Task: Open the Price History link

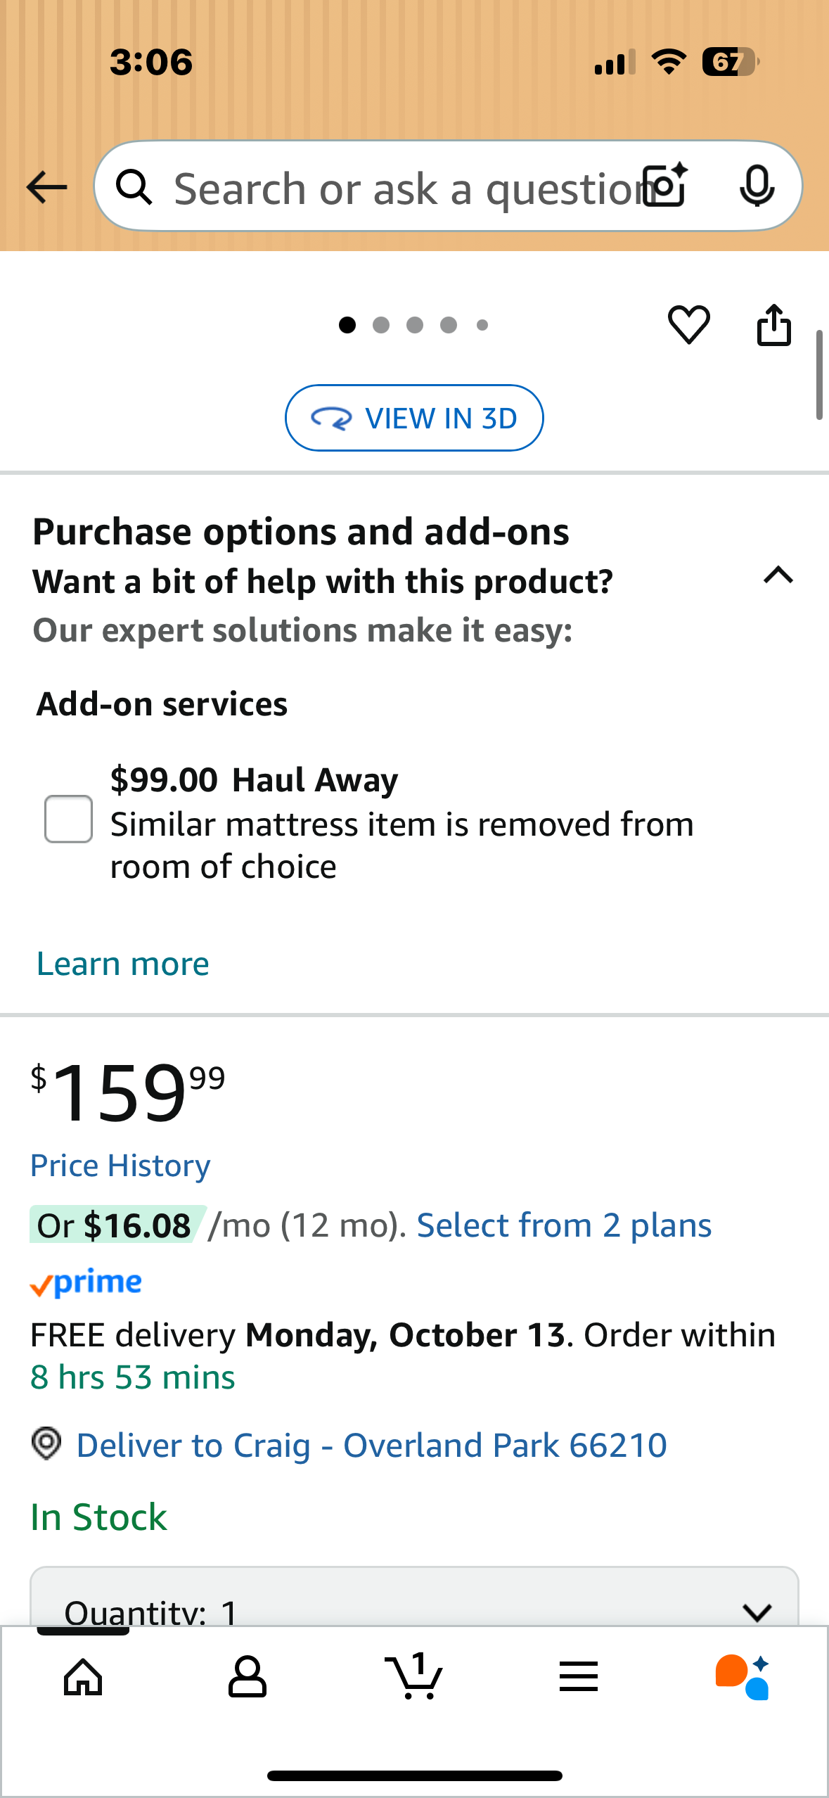Action: [x=120, y=1166]
